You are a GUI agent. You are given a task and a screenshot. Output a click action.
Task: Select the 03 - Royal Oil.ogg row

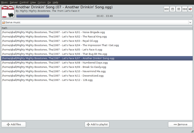[x=97, y=41]
